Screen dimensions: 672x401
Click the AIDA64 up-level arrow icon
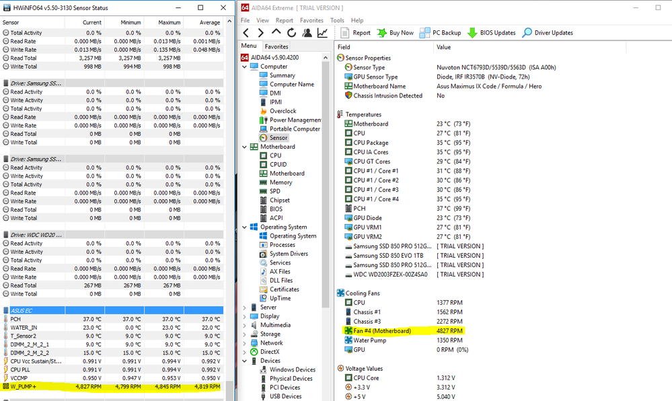click(x=276, y=32)
